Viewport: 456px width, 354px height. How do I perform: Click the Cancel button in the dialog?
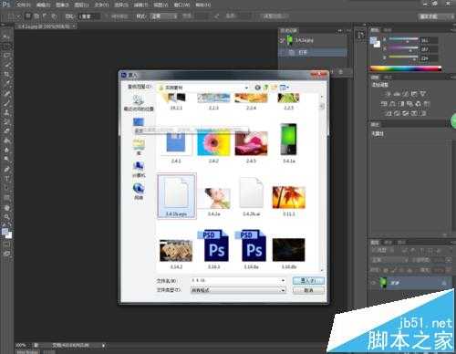[308, 290]
